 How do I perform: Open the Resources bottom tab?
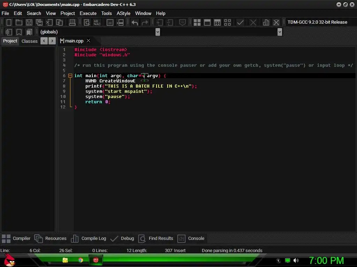click(x=50, y=238)
